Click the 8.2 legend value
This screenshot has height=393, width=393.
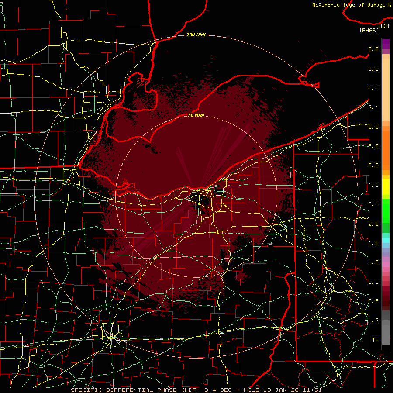[373, 88]
